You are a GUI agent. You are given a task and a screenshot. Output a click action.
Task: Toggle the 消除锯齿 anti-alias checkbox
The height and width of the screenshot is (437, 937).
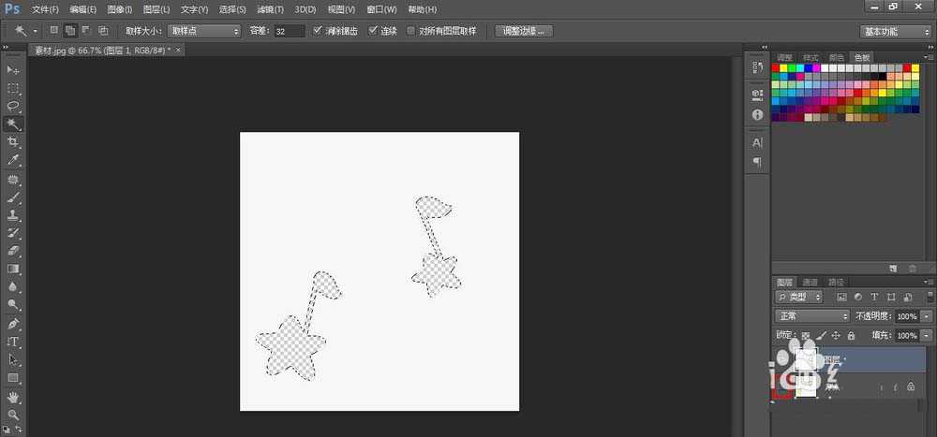coord(318,31)
